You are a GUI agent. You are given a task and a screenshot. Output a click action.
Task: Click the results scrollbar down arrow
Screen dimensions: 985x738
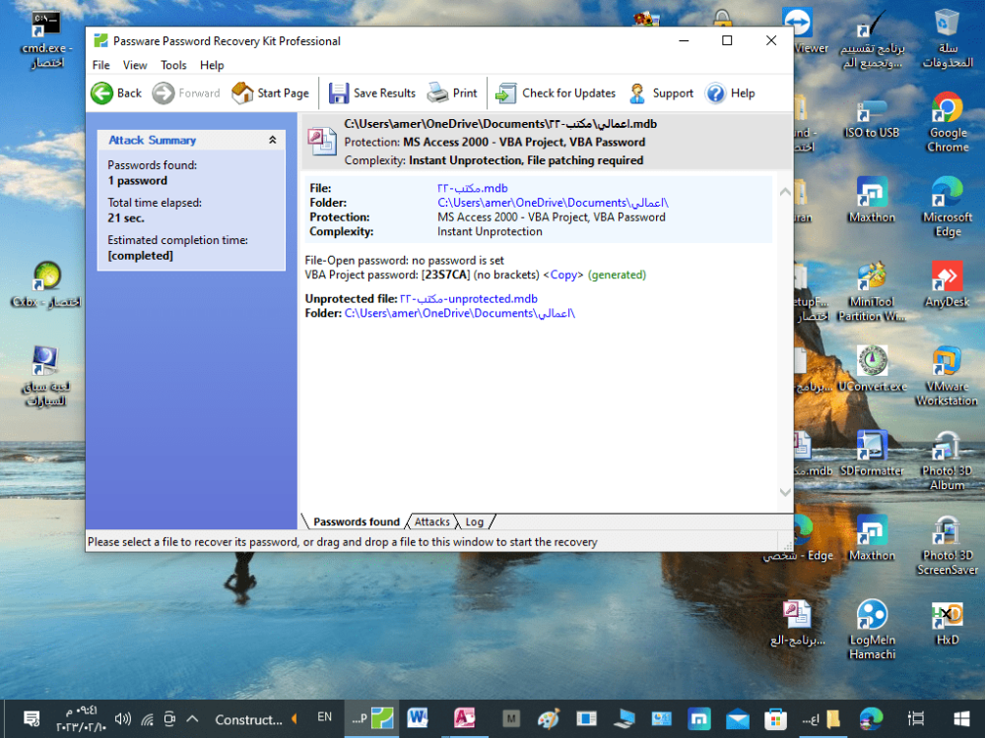pos(785,492)
